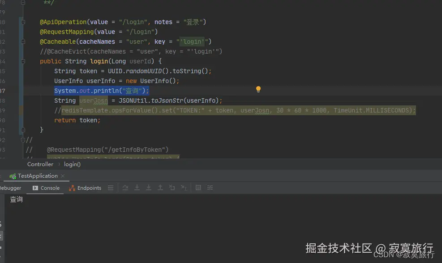The height and width of the screenshot is (263, 442).
Task: Click the highlighted 'login' cache key string
Action: click(192, 42)
